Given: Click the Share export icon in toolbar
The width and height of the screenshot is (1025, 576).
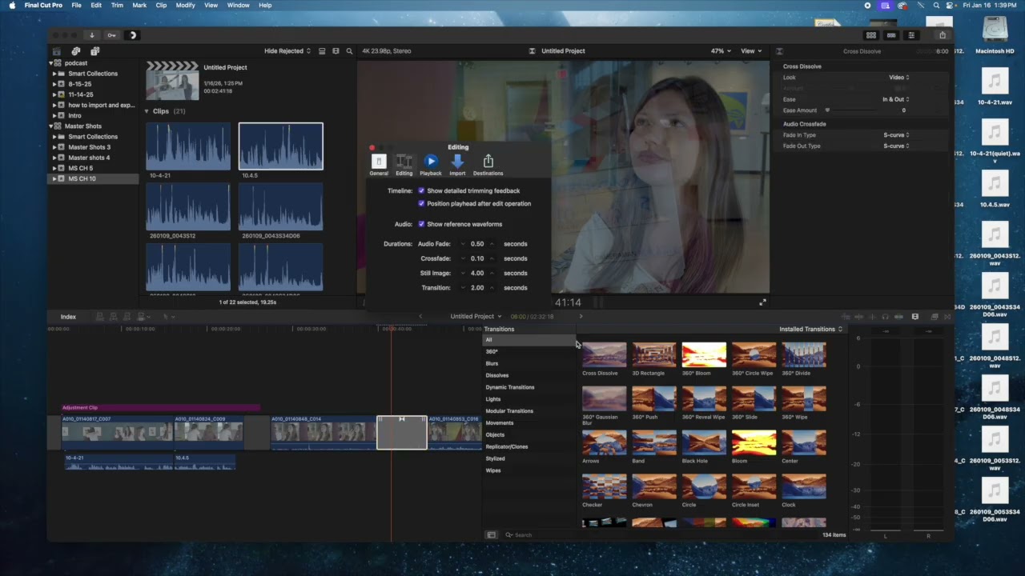Looking at the screenshot, I should point(942,35).
